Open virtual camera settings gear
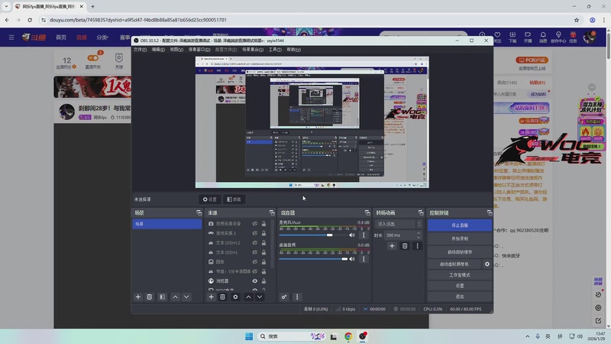The image size is (611, 344). click(x=487, y=264)
